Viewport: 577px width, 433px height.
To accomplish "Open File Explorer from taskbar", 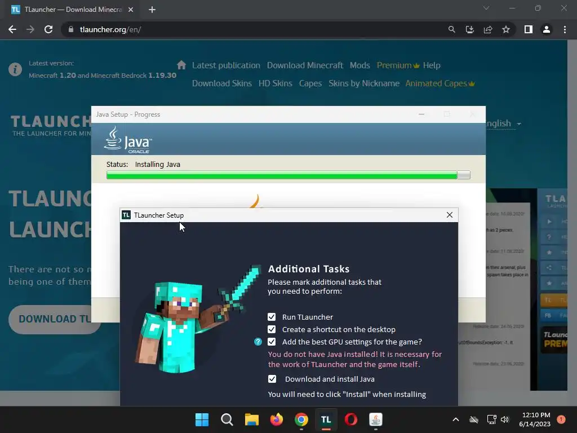I will tap(252, 419).
